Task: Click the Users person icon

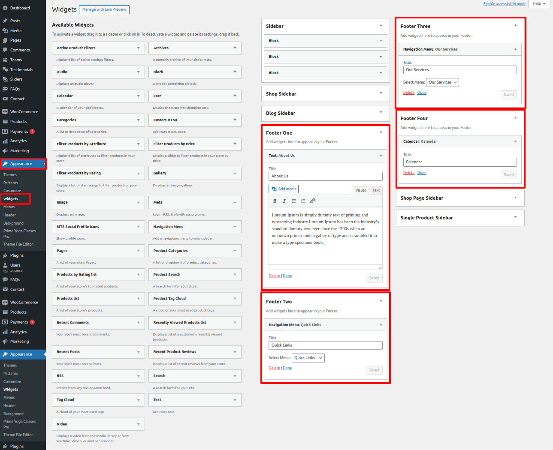Action: tap(5, 265)
